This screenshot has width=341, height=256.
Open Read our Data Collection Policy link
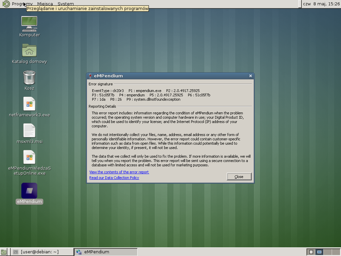point(114,178)
